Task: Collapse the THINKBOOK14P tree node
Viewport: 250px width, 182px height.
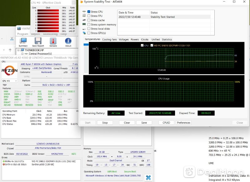Action: [x=18, y=50]
